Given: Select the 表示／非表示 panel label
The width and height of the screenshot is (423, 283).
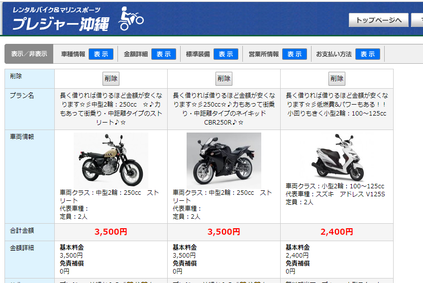Looking at the screenshot, I should (29, 54).
